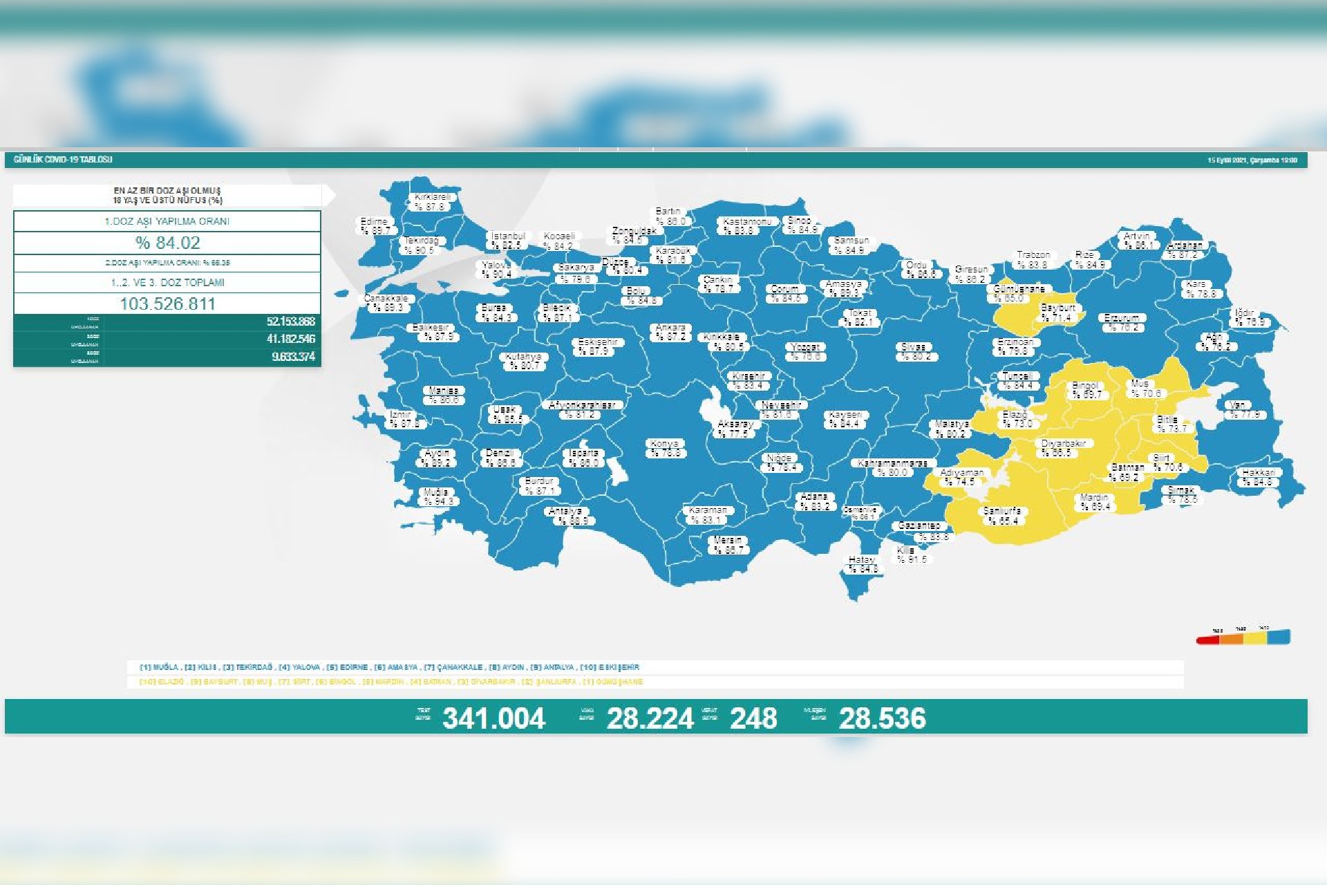The image size is (1327, 885).
Task: Click the red segment of the map legend
Action: (x=1207, y=640)
